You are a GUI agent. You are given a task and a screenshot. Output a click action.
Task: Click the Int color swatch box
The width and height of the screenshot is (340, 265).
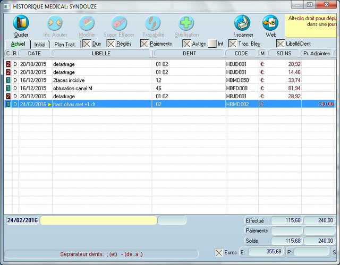click(x=212, y=44)
